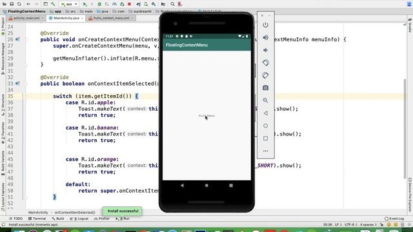Screen dimensions: 413x232
Task: Open the Logcat tool window
Action: (x=79, y=218)
